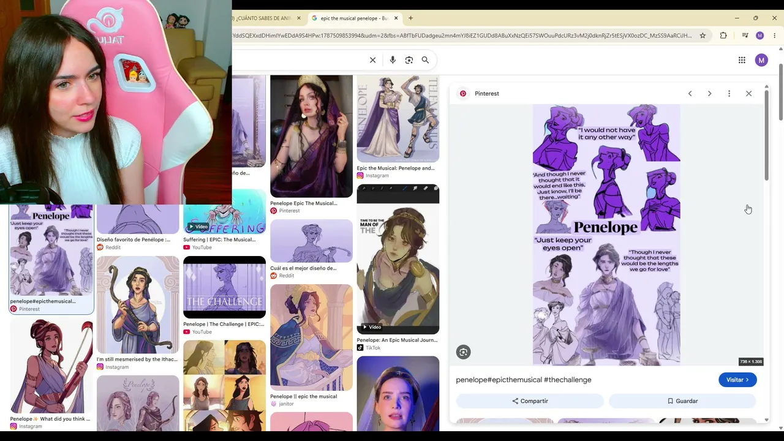This screenshot has height=441, width=784.
Task: Clear the Google search box
Action: coord(372,60)
